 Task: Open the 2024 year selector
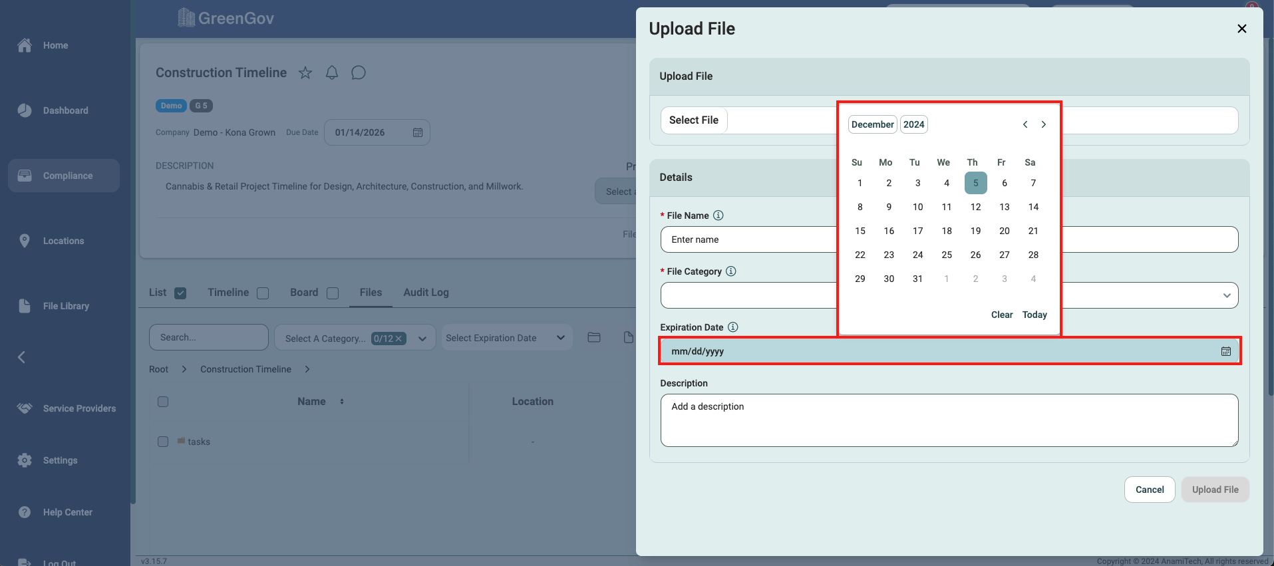[x=913, y=124]
